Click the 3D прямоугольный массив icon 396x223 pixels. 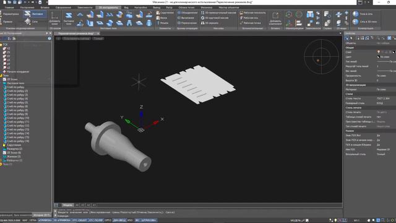coord(202,12)
